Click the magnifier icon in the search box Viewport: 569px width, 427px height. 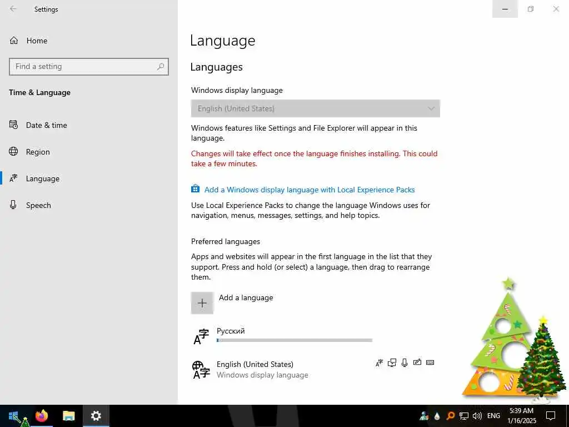pyautogui.click(x=161, y=67)
